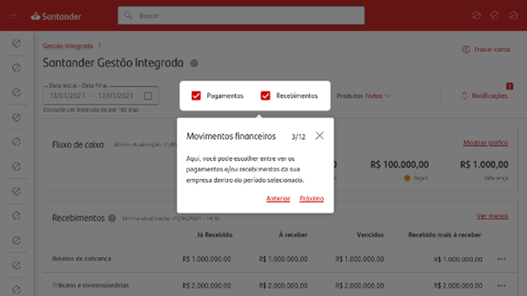Open the more options dots for Boletos de cobrança

[501, 259]
